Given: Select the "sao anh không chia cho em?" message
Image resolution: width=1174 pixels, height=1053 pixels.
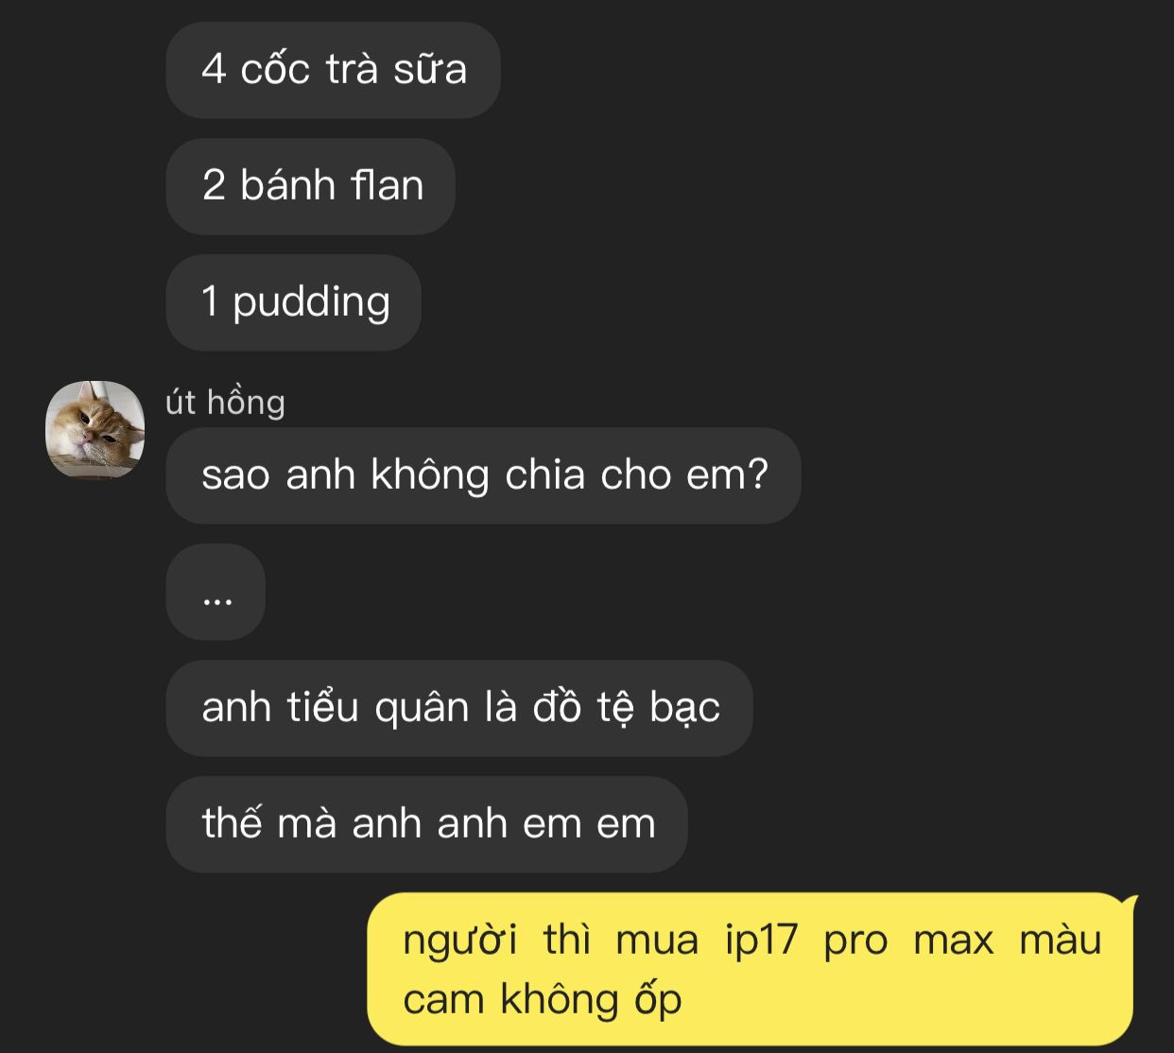Looking at the screenshot, I should [483, 475].
